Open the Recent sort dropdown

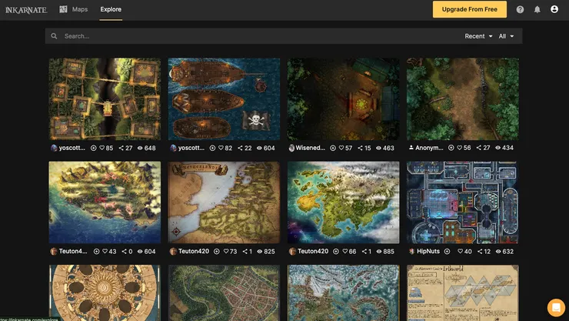pyautogui.click(x=478, y=36)
